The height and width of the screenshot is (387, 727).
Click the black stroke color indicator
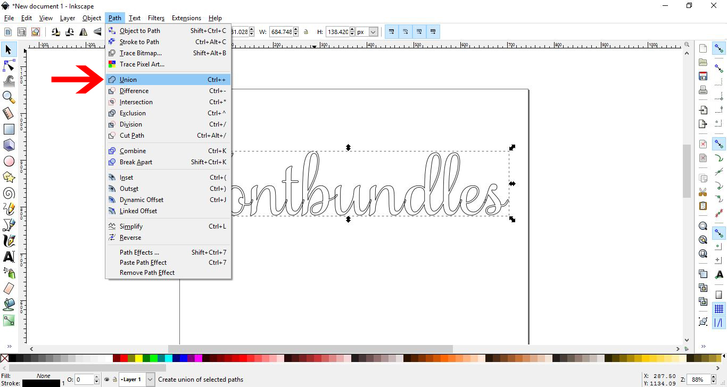[x=41, y=383]
